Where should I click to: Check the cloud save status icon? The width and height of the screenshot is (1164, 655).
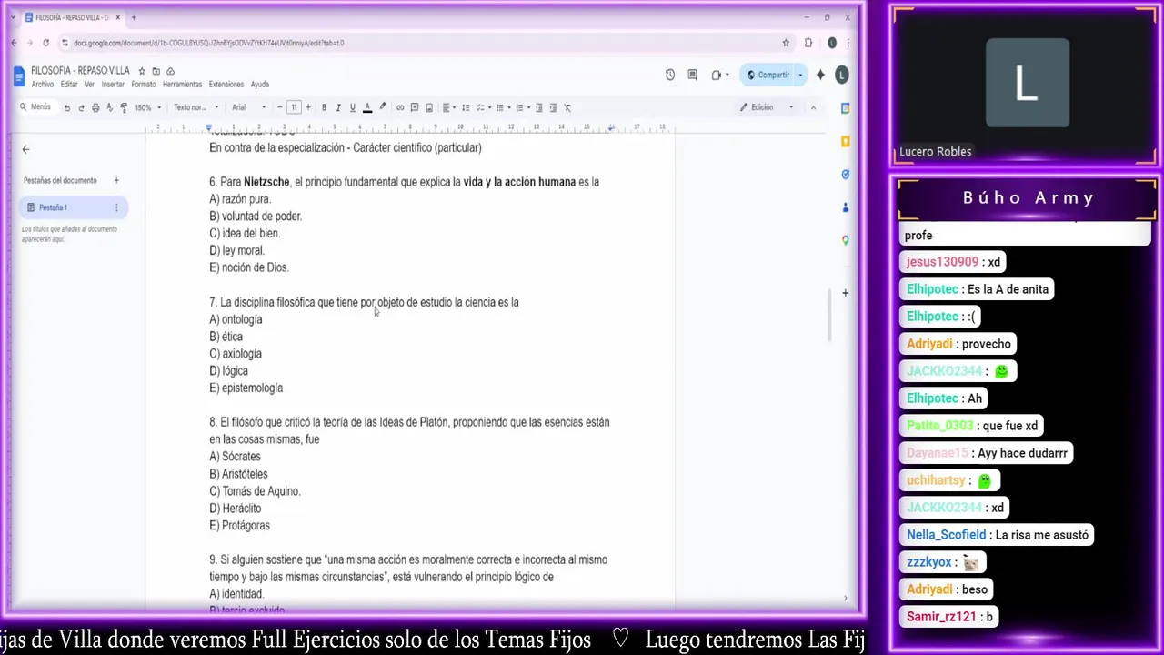170,71
